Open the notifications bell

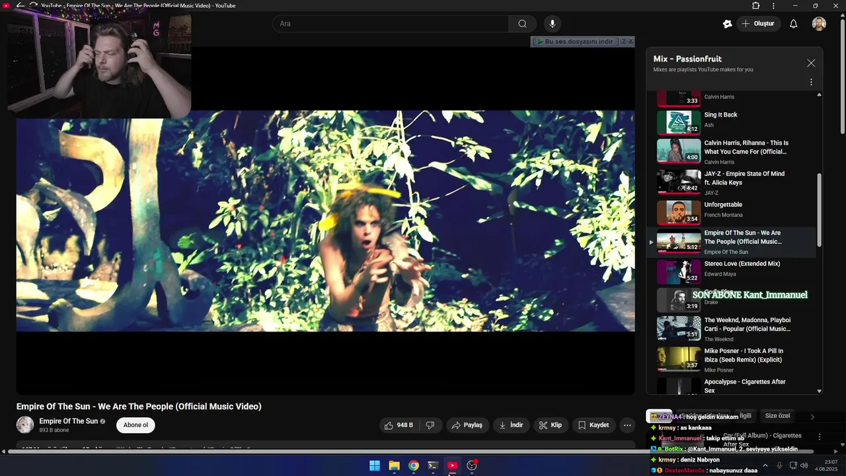click(x=793, y=24)
